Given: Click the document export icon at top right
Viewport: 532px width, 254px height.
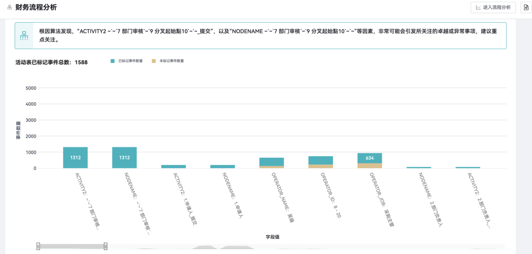Looking at the screenshot, I should click(526, 7).
